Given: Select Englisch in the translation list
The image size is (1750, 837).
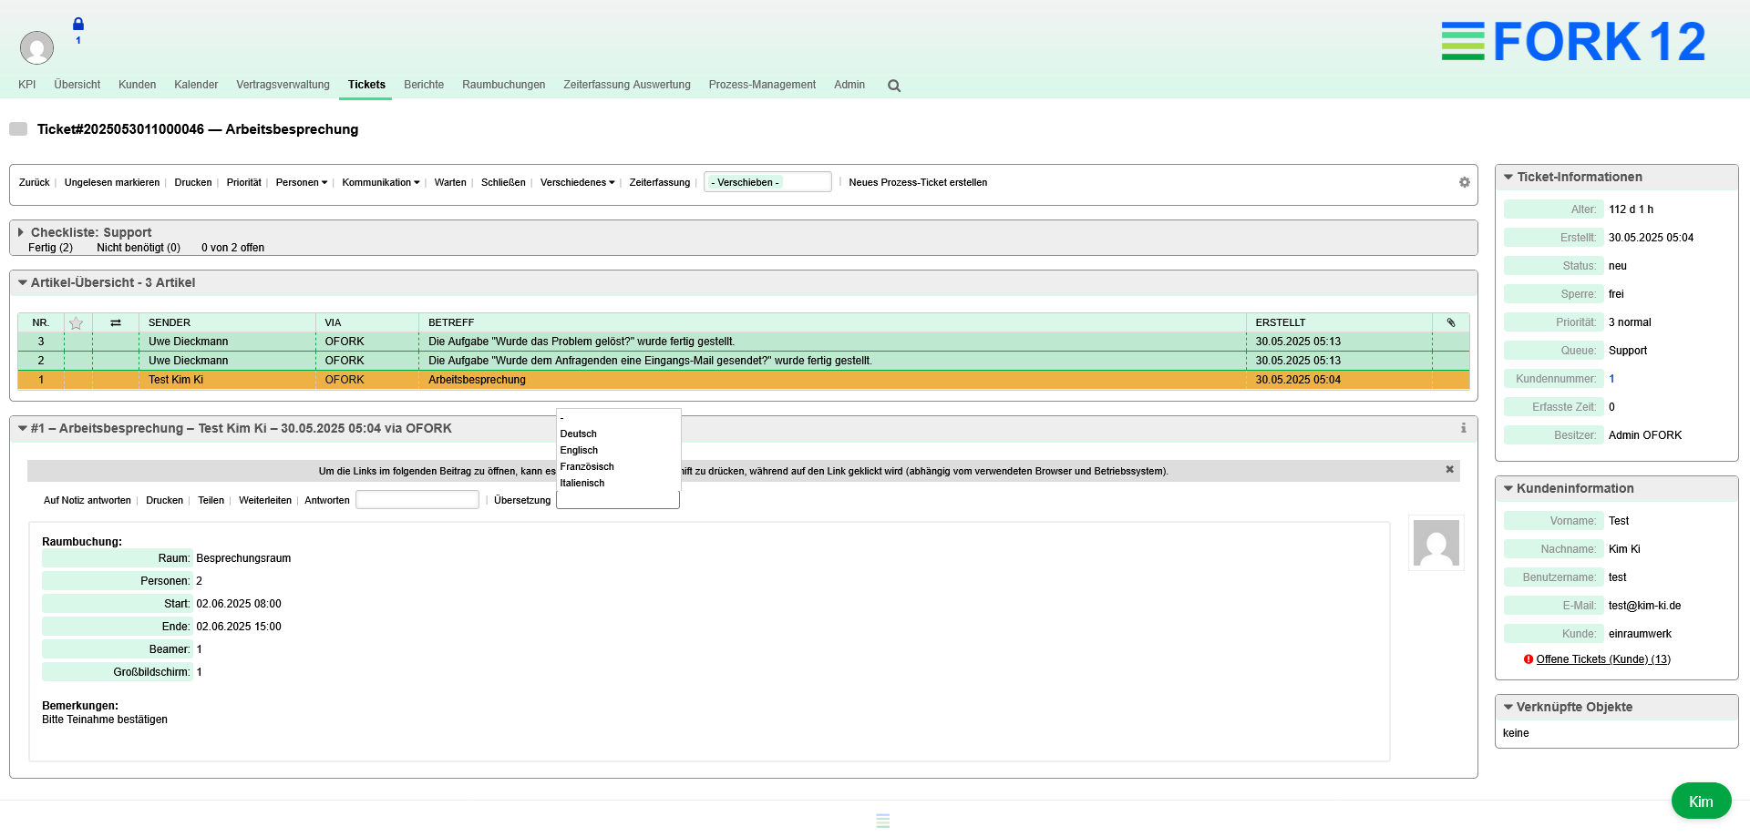Looking at the screenshot, I should [580, 451].
